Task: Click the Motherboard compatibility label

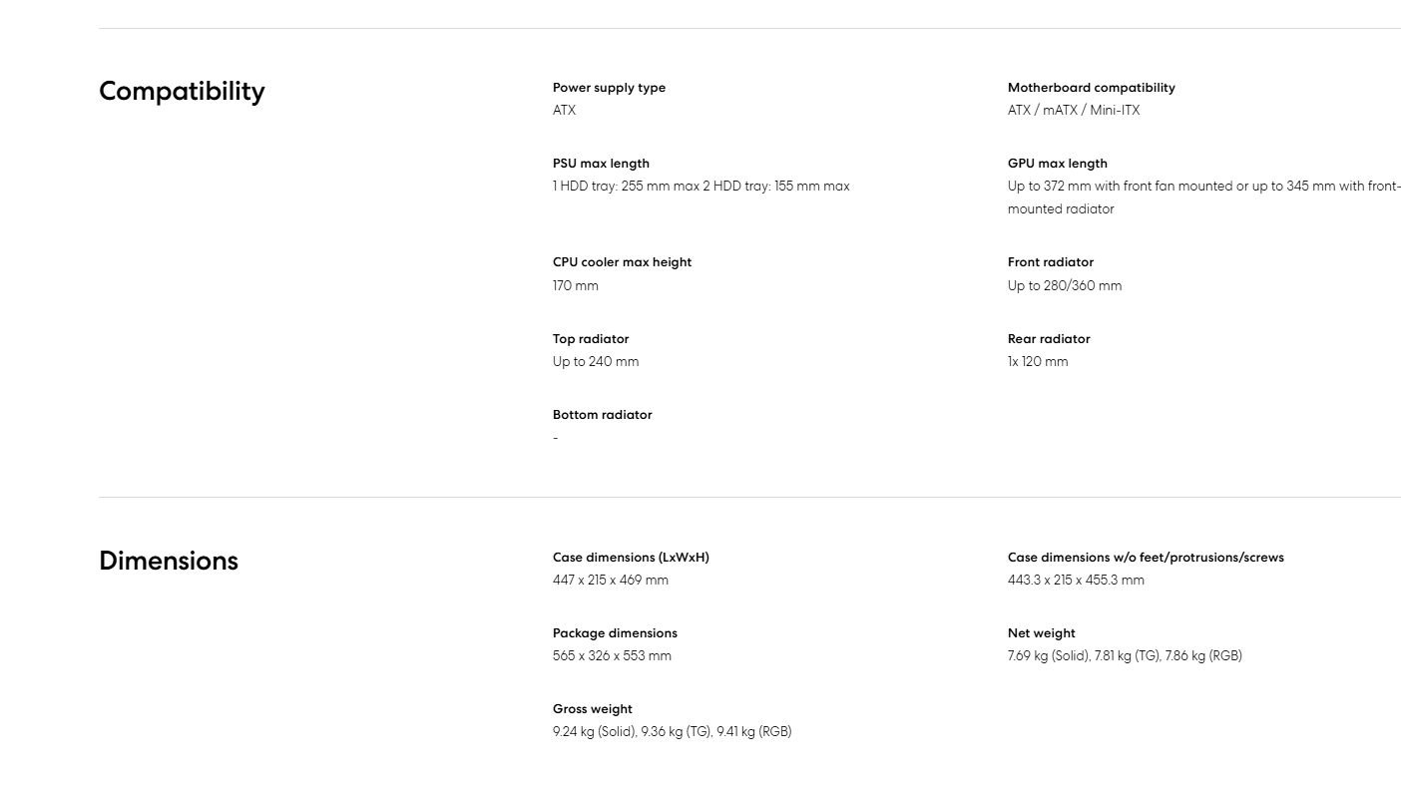Action: point(1091,88)
